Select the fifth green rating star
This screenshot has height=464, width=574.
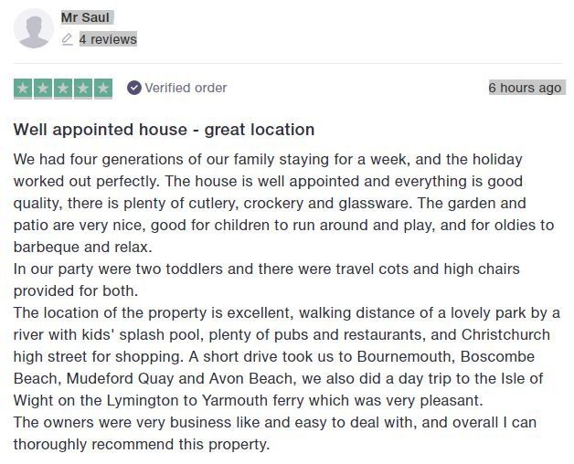point(103,89)
